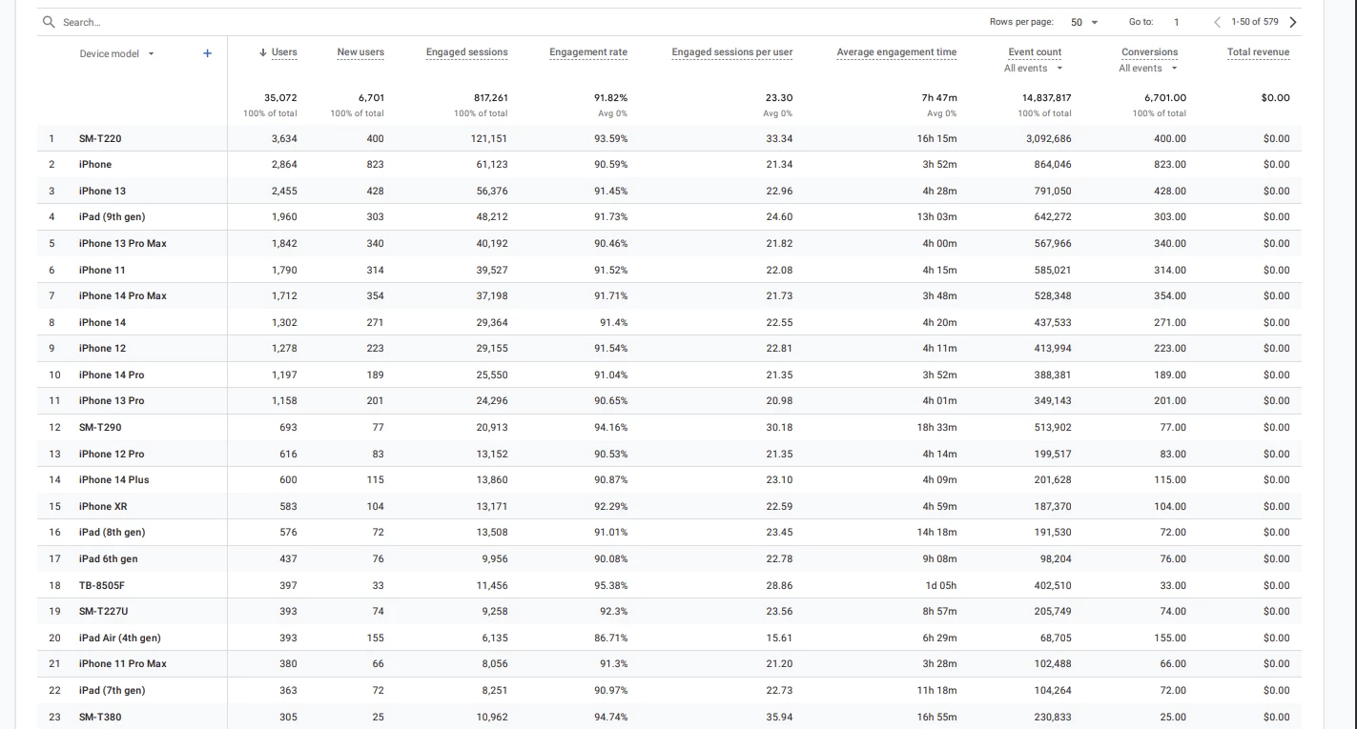Click iPhone 14 Plus row label
This screenshot has height=729, width=1357.
pyautogui.click(x=113, y=480)
